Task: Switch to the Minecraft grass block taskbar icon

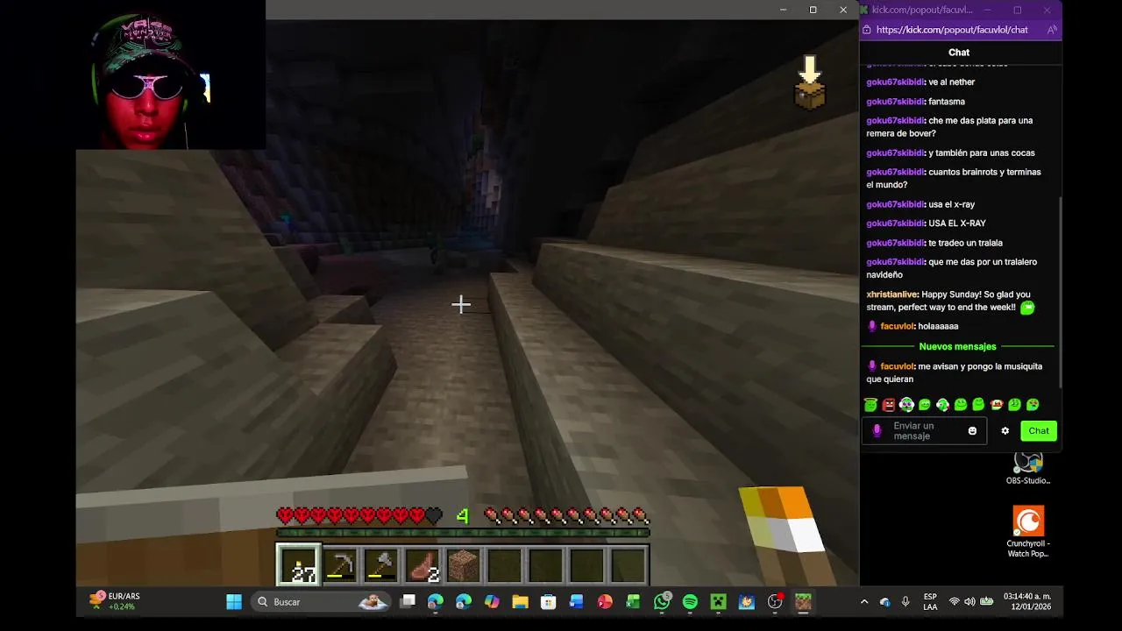Action: point(803,602)
